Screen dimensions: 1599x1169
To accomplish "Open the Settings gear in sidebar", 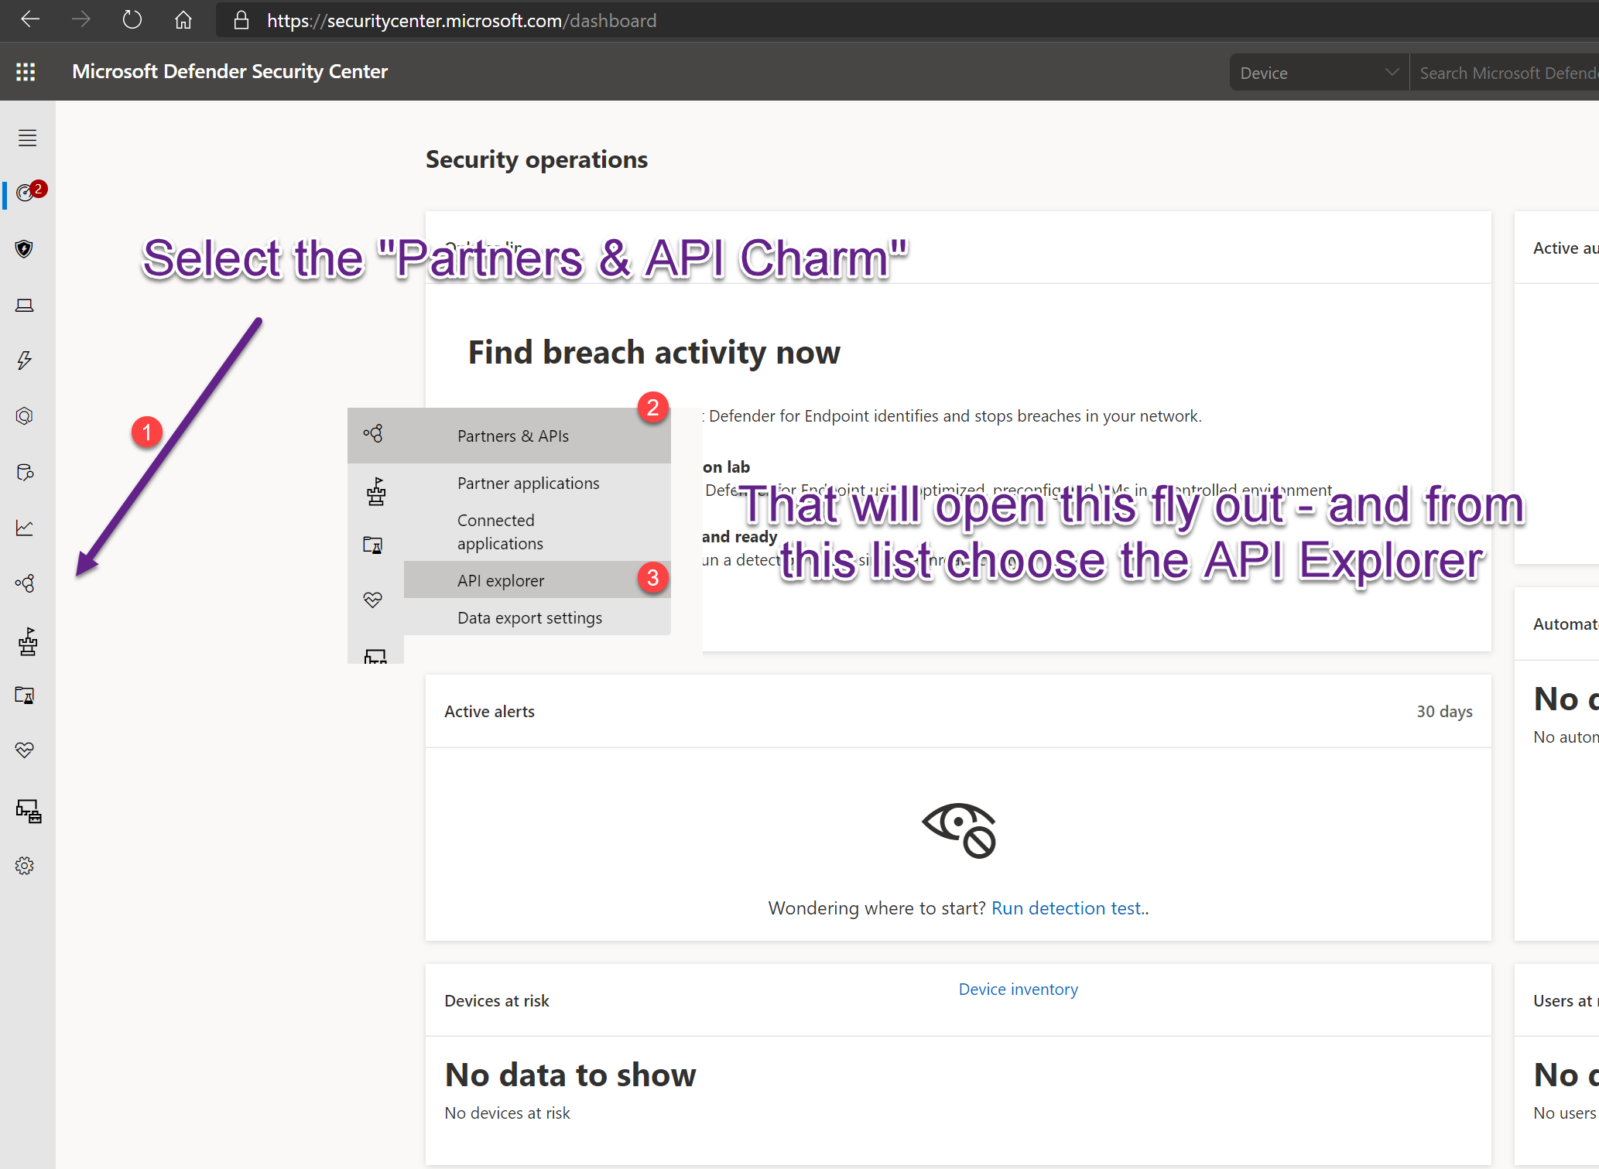I will 25,866.
